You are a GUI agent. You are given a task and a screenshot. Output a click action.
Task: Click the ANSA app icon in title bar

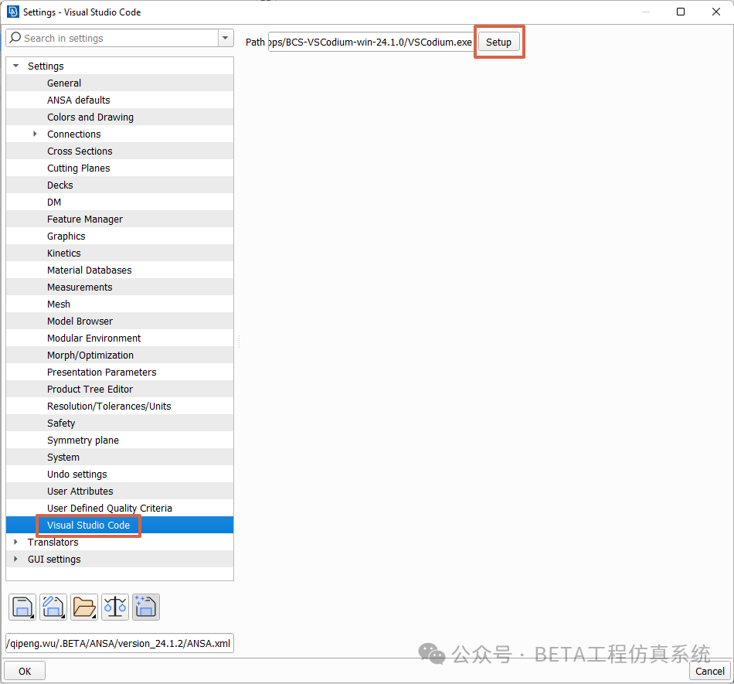point(13,12)
